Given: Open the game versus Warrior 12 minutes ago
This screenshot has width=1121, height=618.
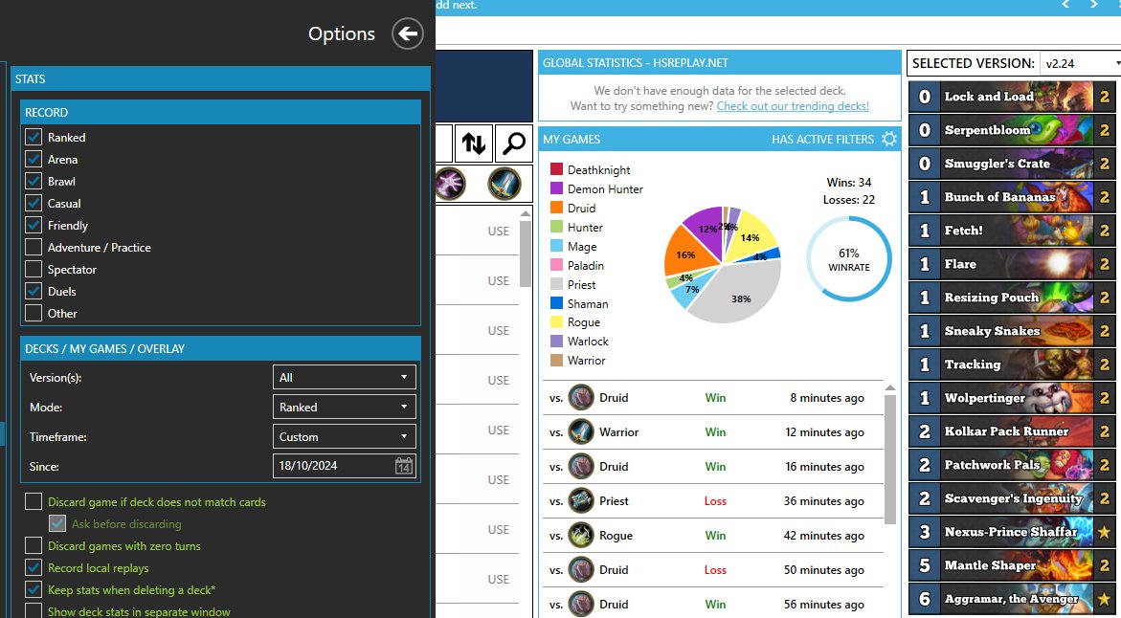Looking at the screenshot, I should pyautogui.click(x=712, y=432).
